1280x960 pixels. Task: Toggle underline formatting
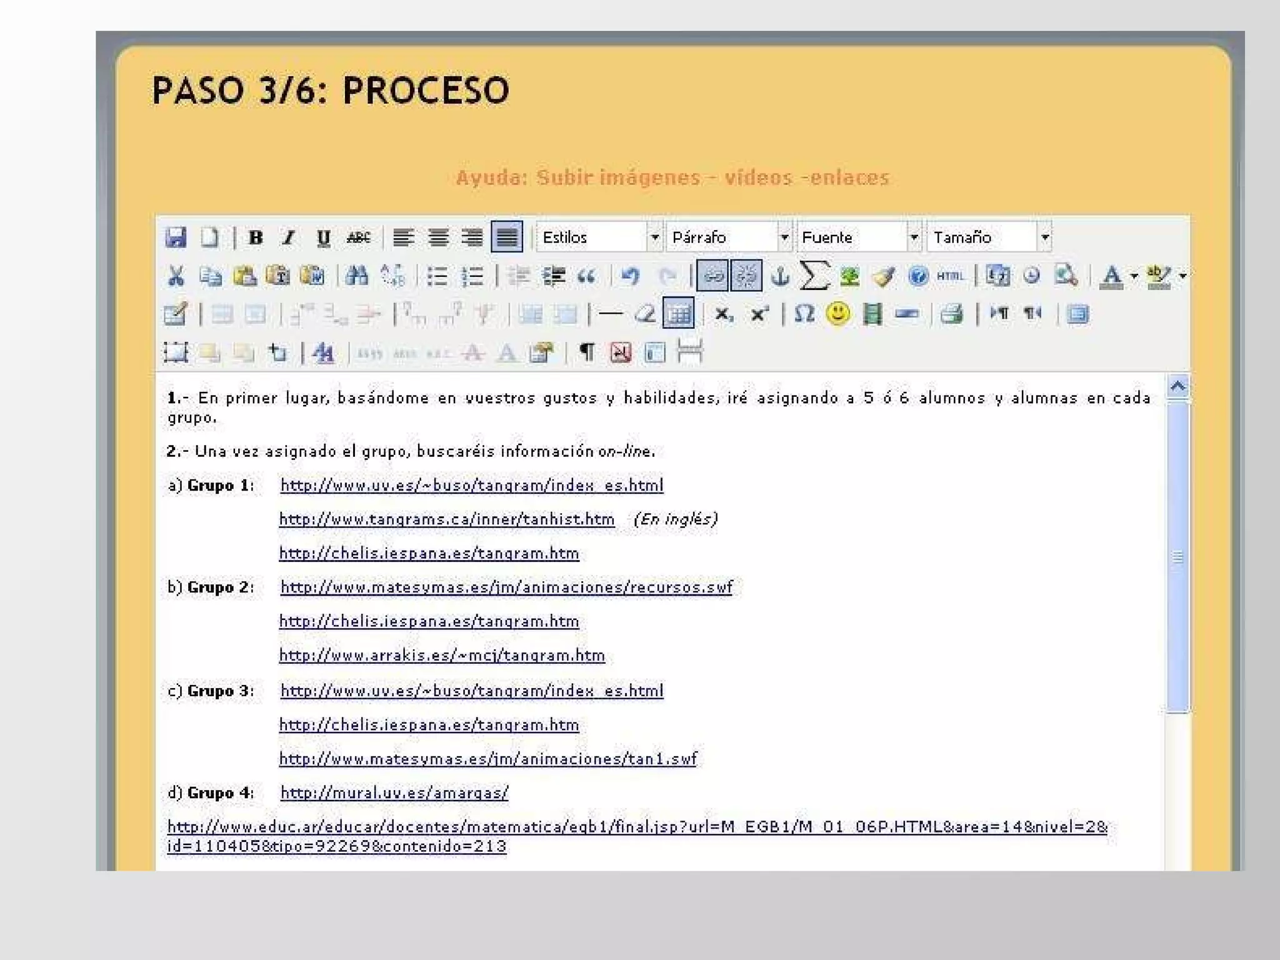(323, 237)
